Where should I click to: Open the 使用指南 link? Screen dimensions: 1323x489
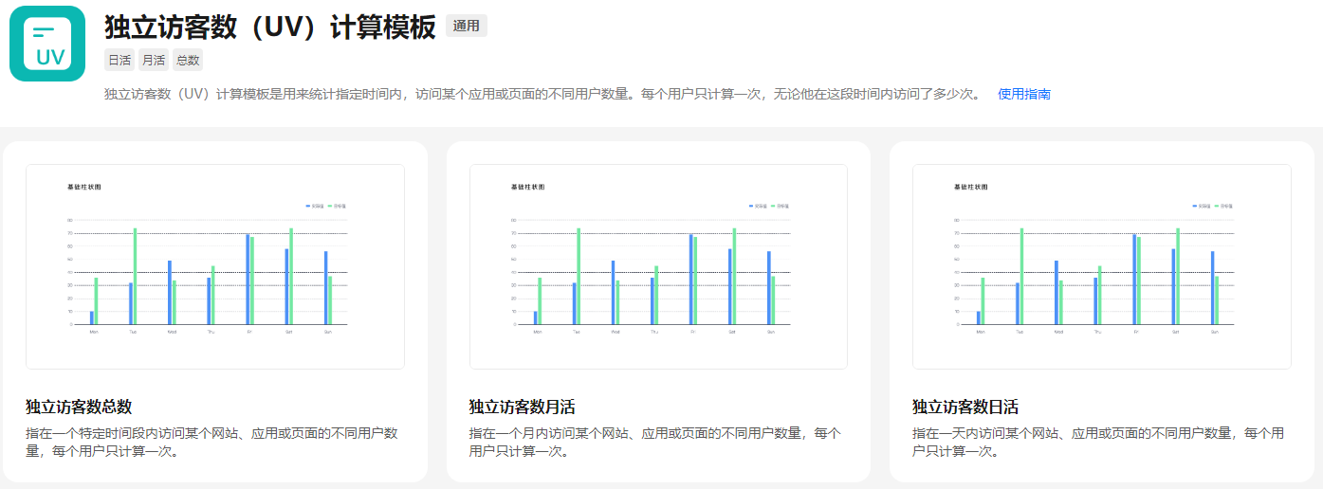tap(1023, 94)
